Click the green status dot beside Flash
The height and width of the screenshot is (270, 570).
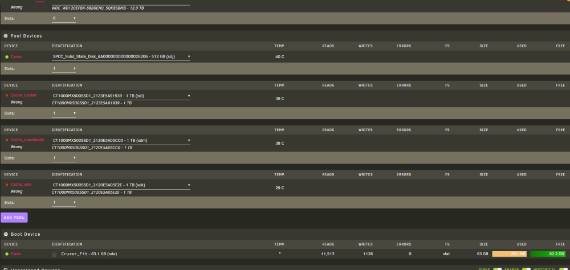click(6, 253)
